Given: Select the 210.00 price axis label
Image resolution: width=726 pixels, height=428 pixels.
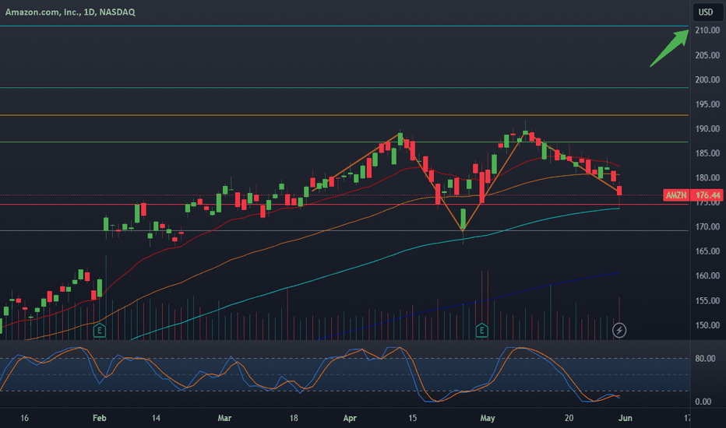Looking at the screenshot, I should (707, 30).
